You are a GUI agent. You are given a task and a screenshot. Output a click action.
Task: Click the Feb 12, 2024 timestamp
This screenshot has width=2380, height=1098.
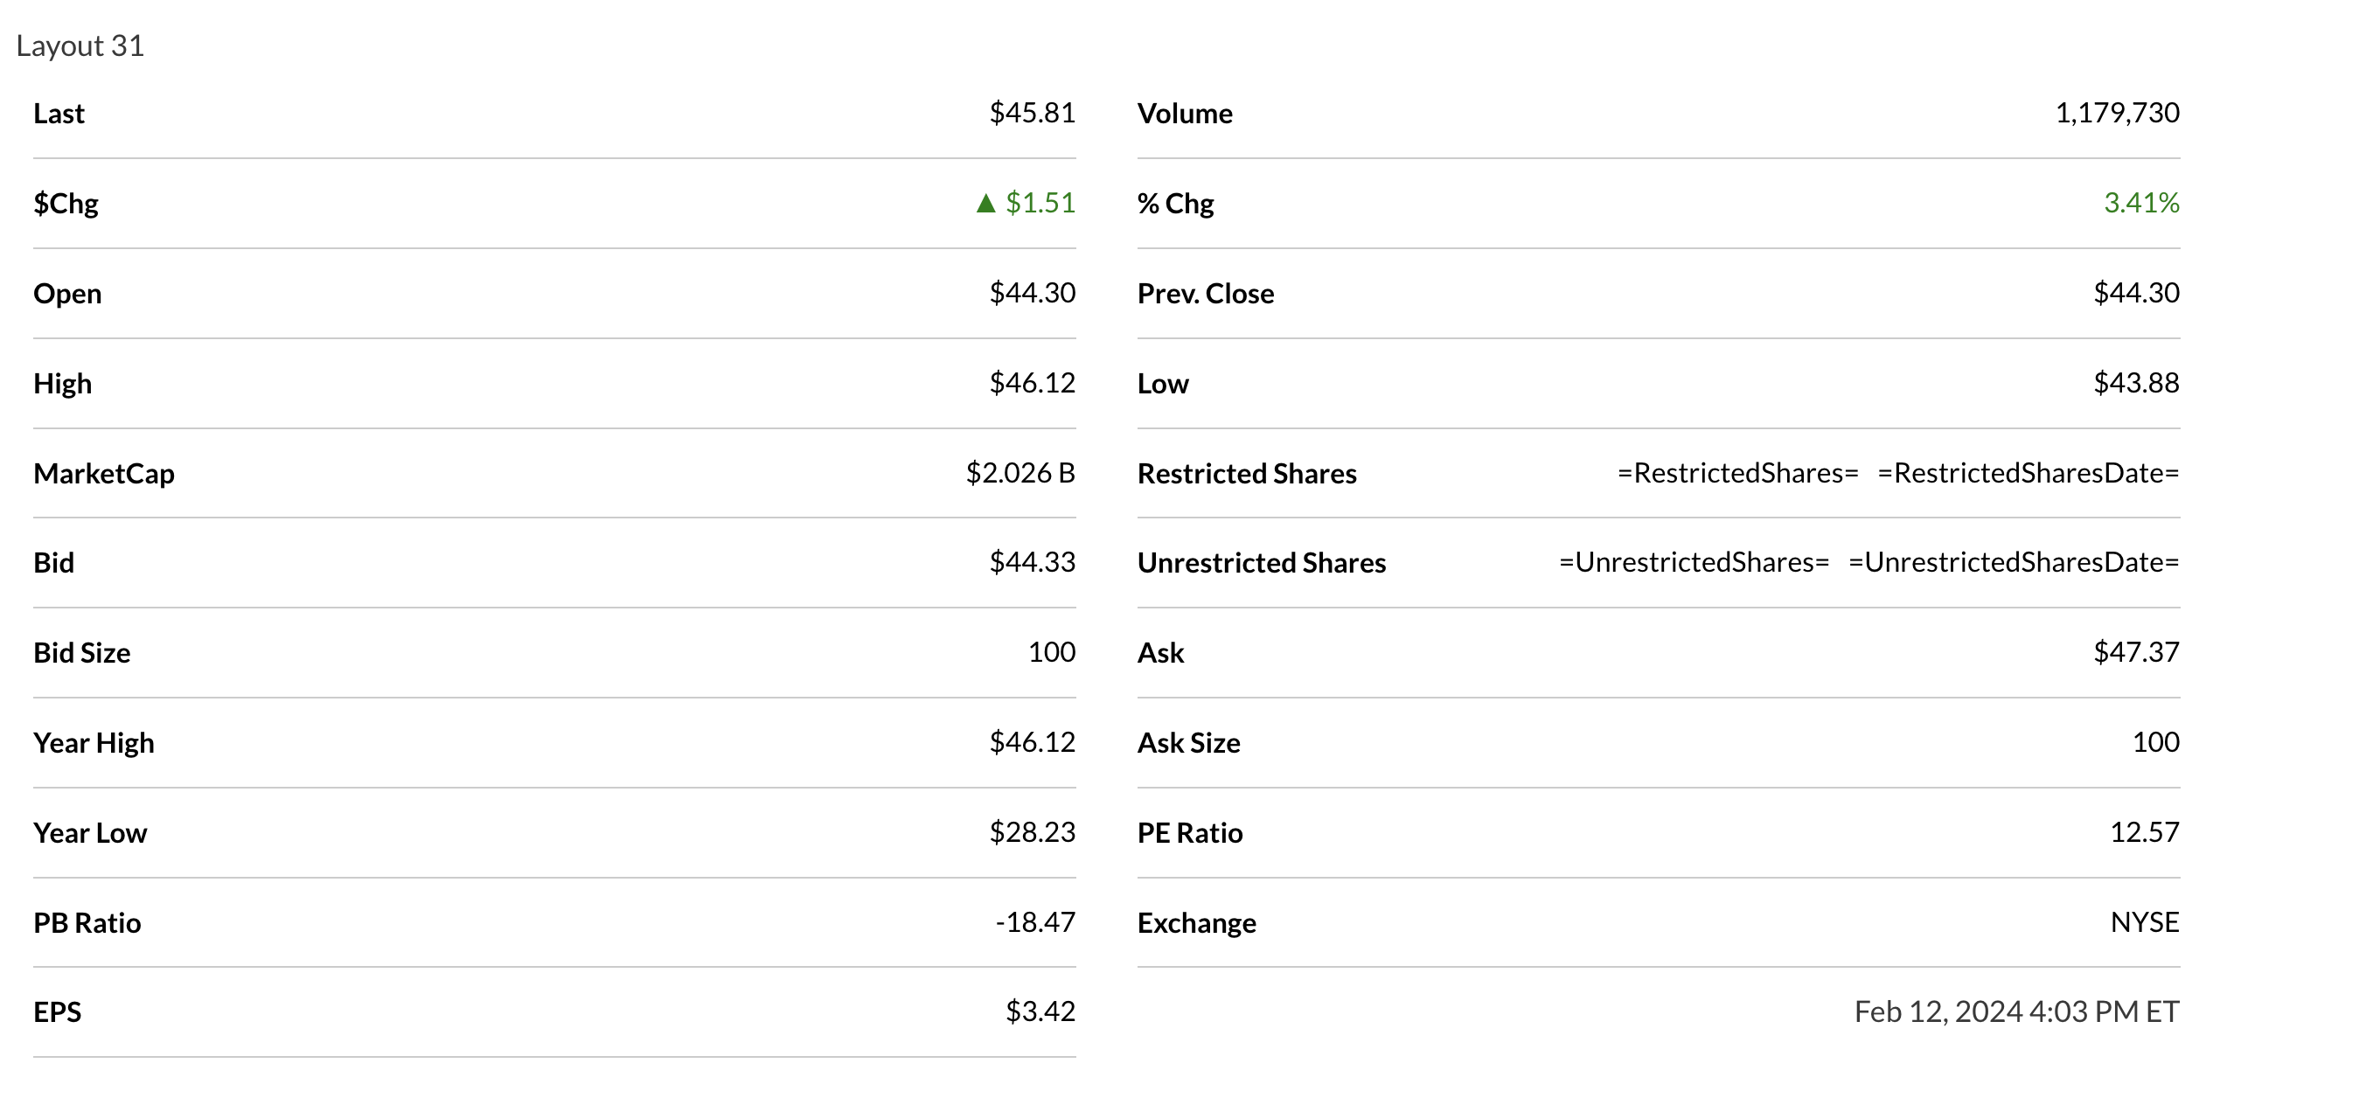pos(2016,1011)
